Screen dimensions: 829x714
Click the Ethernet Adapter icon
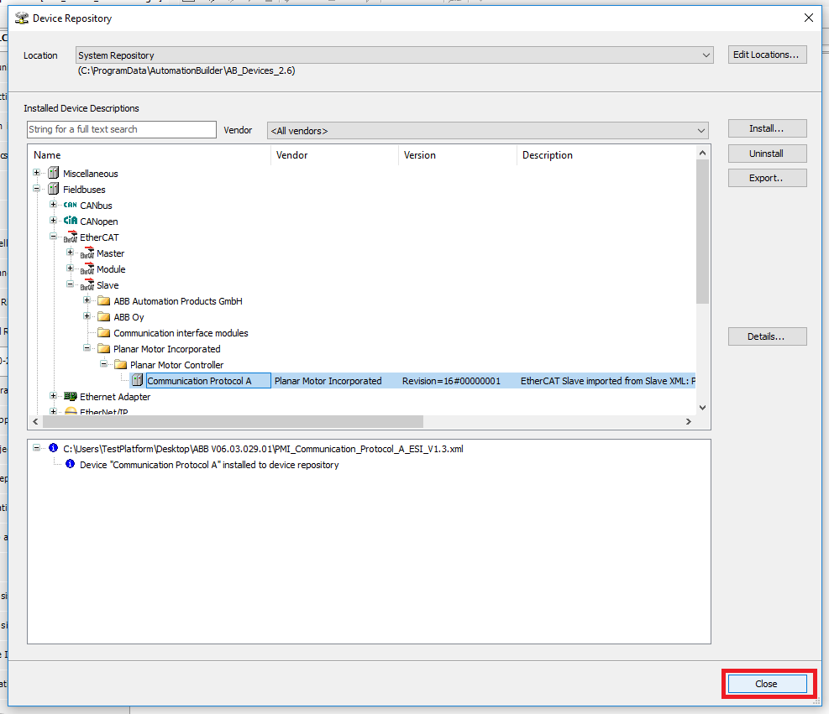[x=71, y=397]
